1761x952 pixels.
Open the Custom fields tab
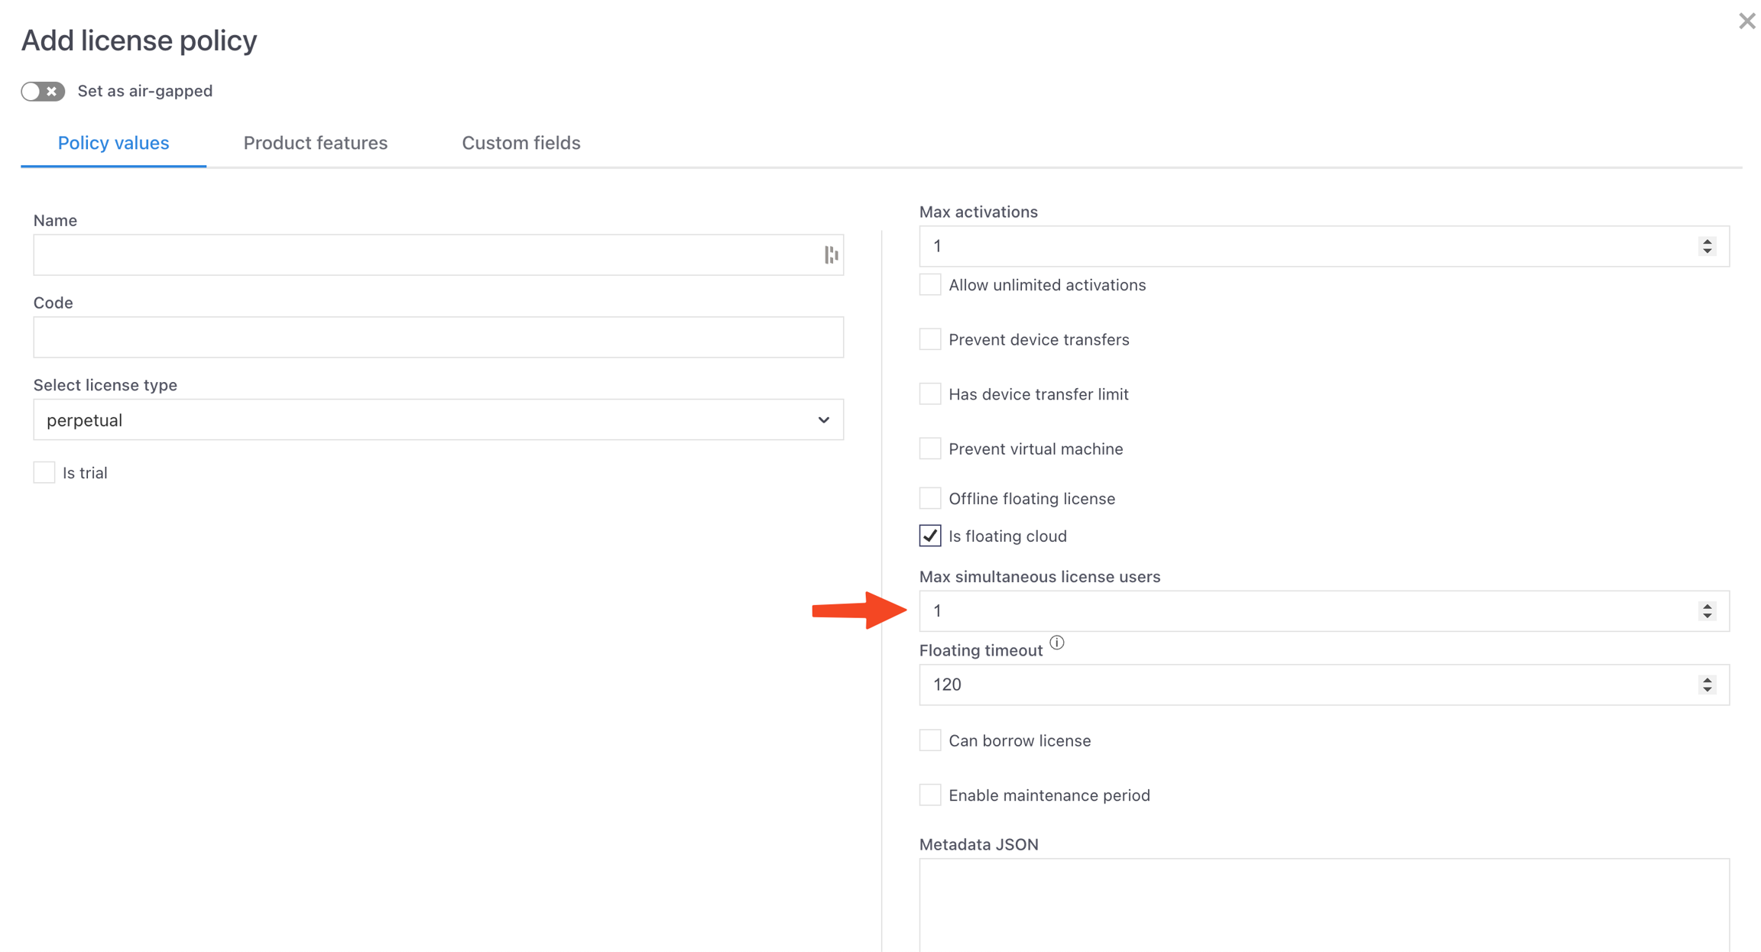point(521,143)
